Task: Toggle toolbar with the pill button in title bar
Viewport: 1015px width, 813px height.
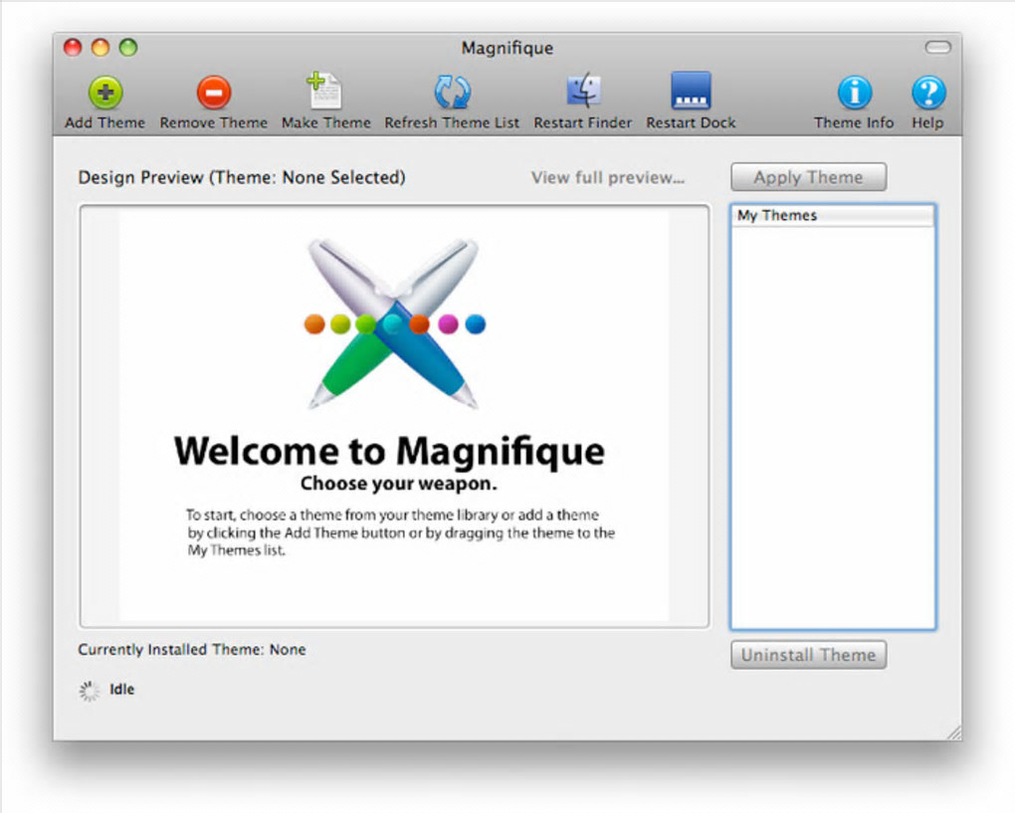Action: (937, 47)
